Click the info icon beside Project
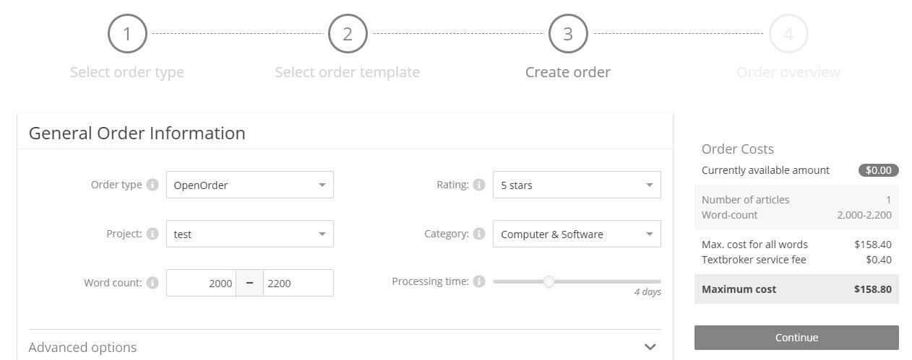The width and height of the screenshot is (912, 360). (x=152, y=234)
